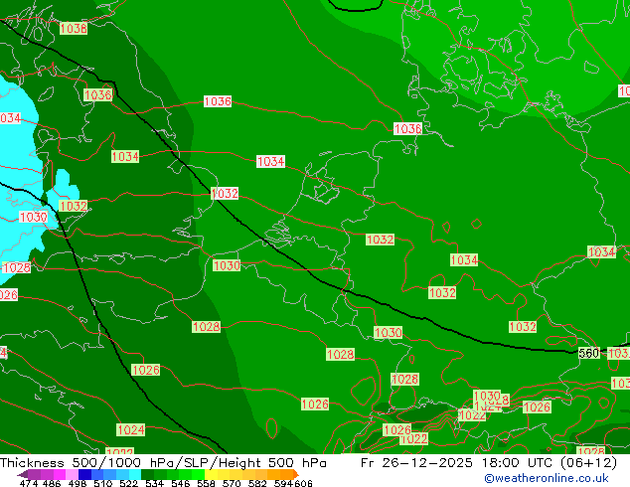Click the '1032' label on the thick black contour
Screen dimensions: 630x487
pyautogui.click(x=225, y=193)
